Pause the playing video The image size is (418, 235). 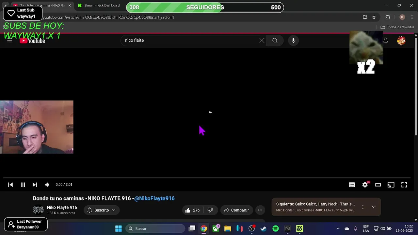coord(23,185)
